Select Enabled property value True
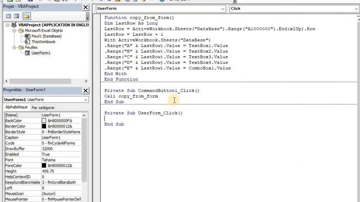The height and width of the screenshot is (202, 360). click(x=61, y=154)
